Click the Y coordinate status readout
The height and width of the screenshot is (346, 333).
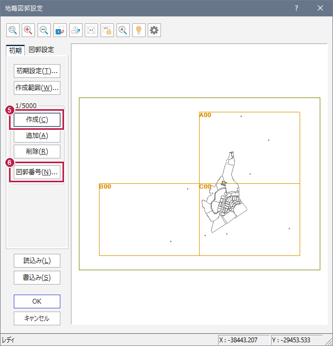click(x=296, y=340)
